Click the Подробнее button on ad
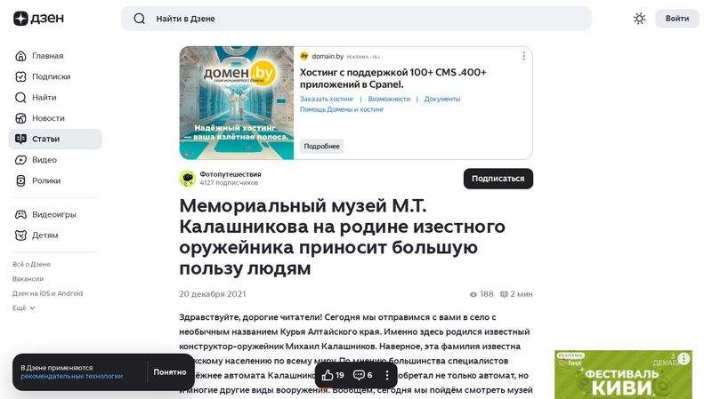Image resolution: width=712 pixels, height=399 pixels. 321,146
